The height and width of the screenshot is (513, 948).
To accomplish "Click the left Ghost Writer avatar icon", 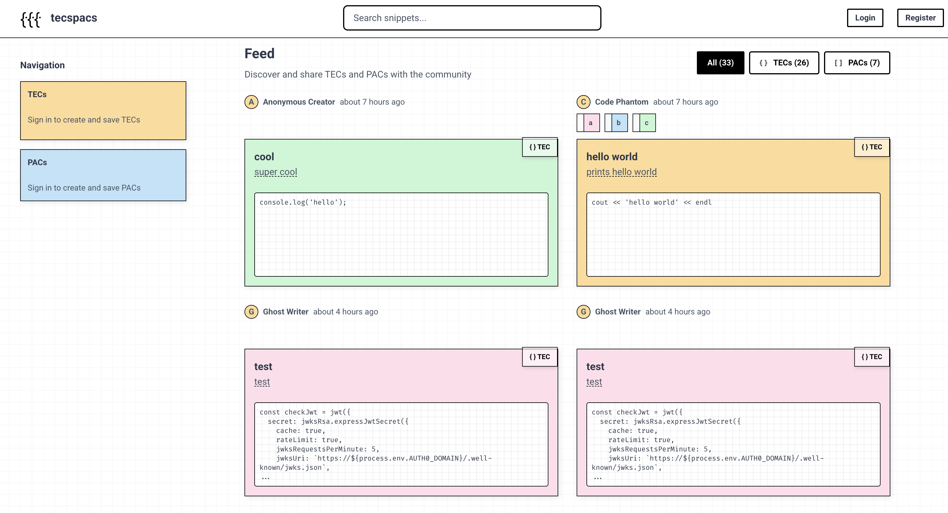I will click(251, 312).
